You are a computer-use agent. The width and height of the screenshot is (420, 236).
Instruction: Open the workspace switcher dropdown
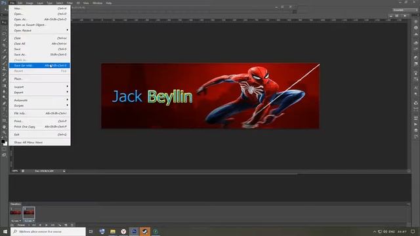pos(405,10)
